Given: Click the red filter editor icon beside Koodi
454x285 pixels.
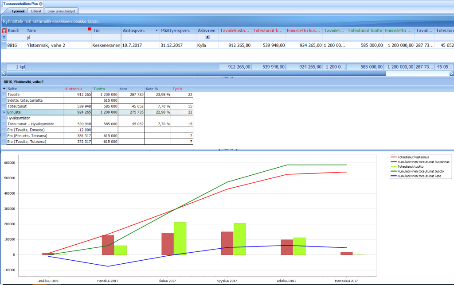Looking at the screenshot, I should click(x=4, y=31).
